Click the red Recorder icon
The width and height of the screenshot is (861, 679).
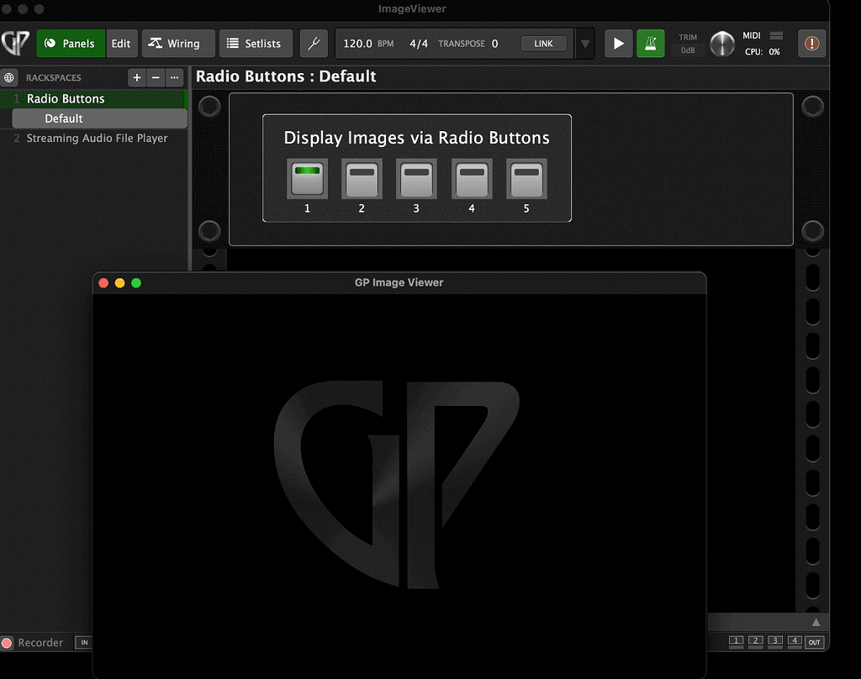[x=8, y=642]
